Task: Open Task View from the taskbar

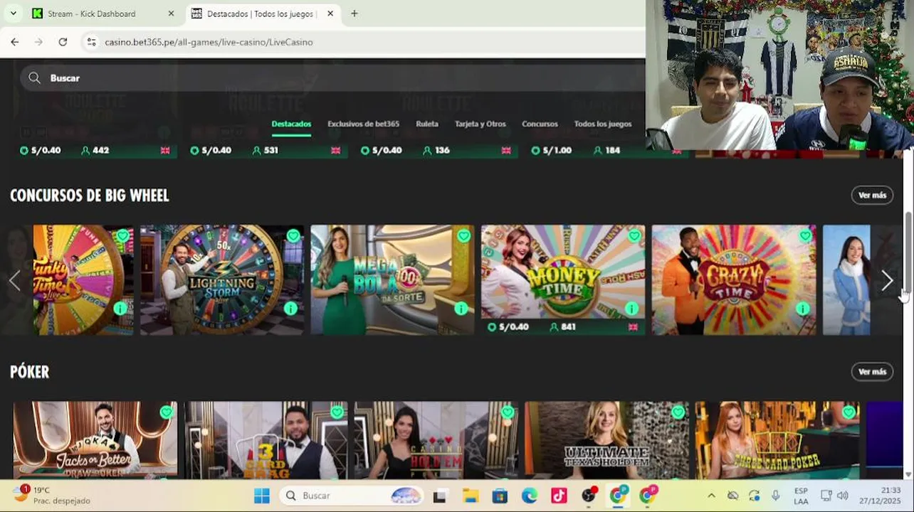Action: [x=439, y=496]
